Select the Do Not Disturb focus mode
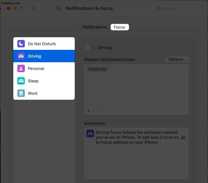 [x=44, y=44]
